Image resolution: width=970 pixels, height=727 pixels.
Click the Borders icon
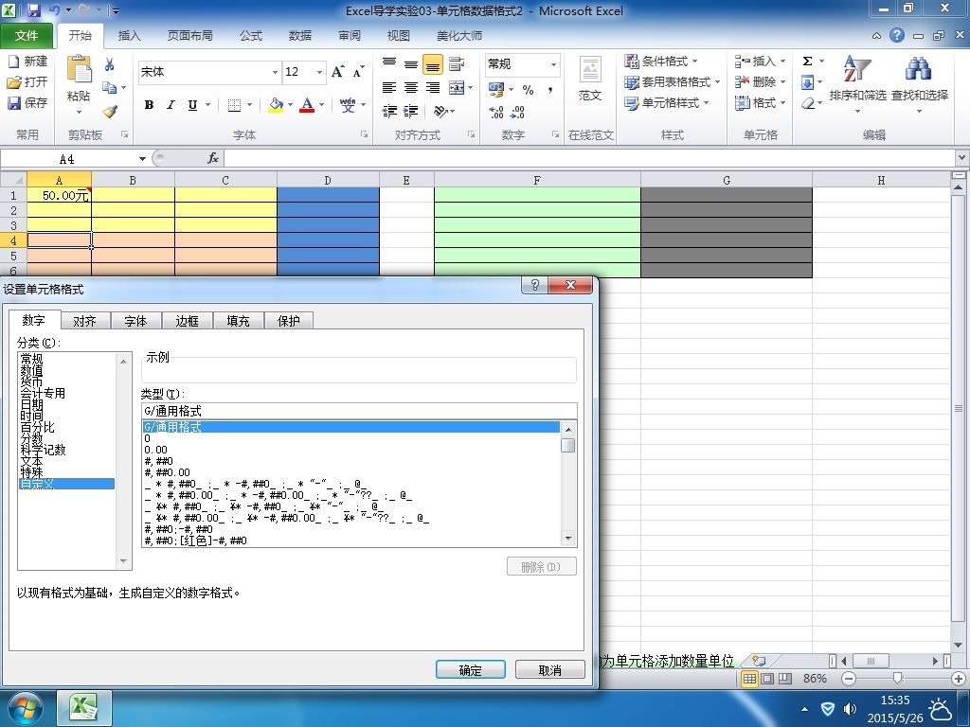[235, 105]
